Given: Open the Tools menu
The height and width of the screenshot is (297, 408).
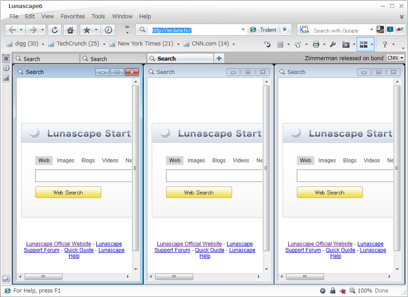Looking at the screenshot, I should pyautogui.click(x=98, y=16).
